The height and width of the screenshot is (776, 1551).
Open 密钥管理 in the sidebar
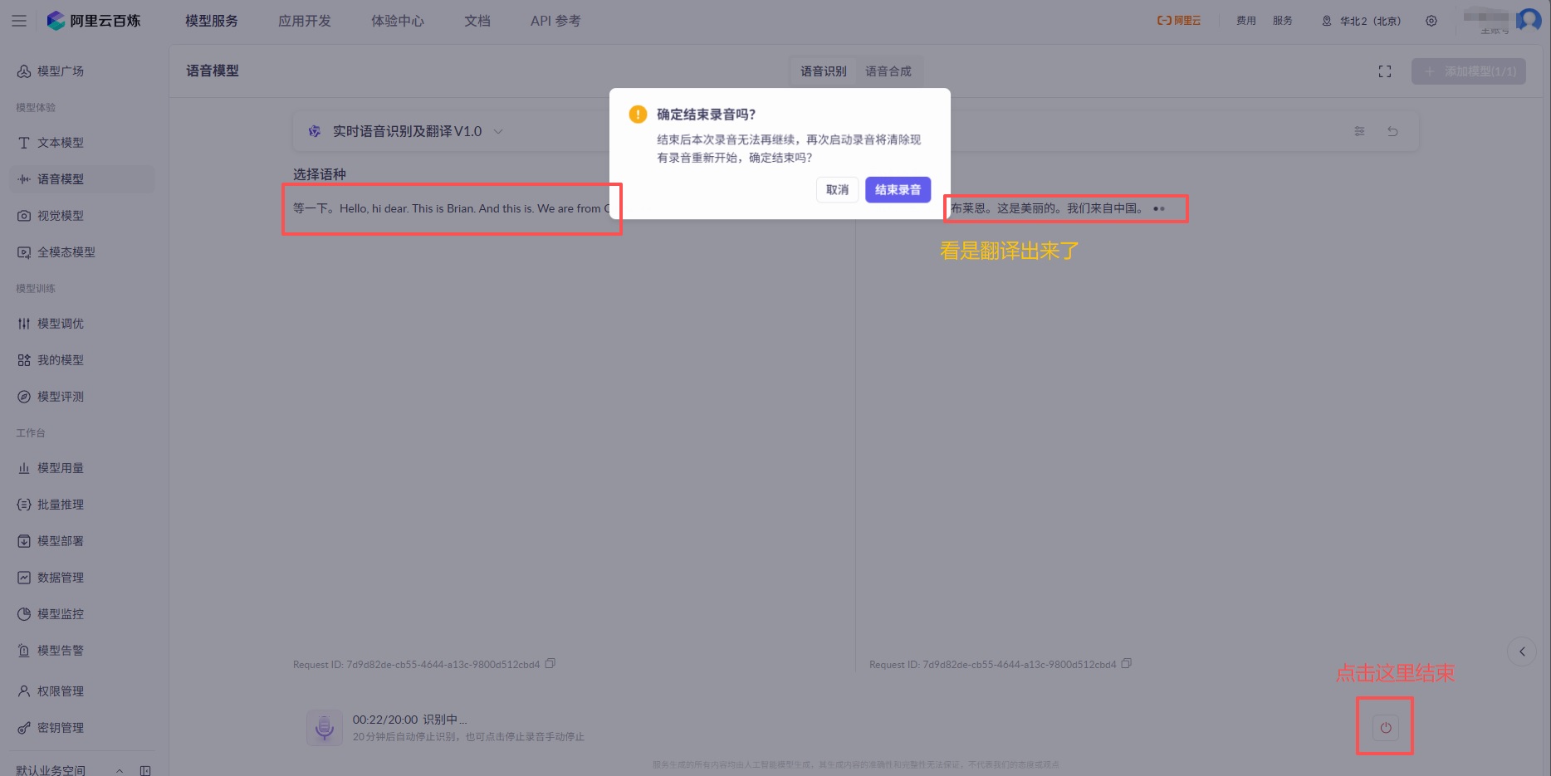(x=60, y=727)
